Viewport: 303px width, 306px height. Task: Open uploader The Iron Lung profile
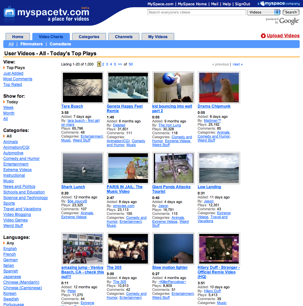[x=170, y=125]
